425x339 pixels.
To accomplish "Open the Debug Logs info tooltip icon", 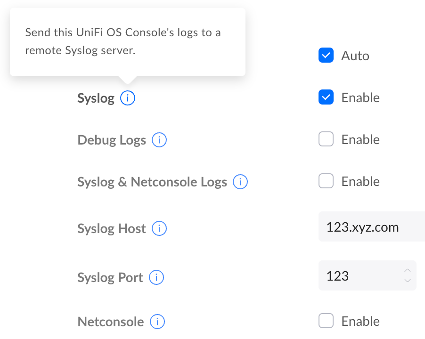I will click(x=159, y=140).
